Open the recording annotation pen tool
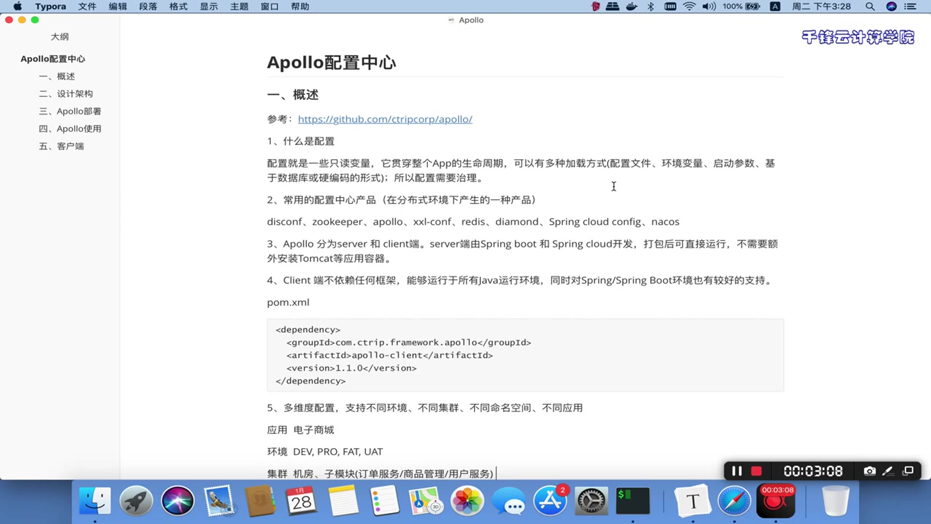The image size is (931, 524). coord(888,471)
